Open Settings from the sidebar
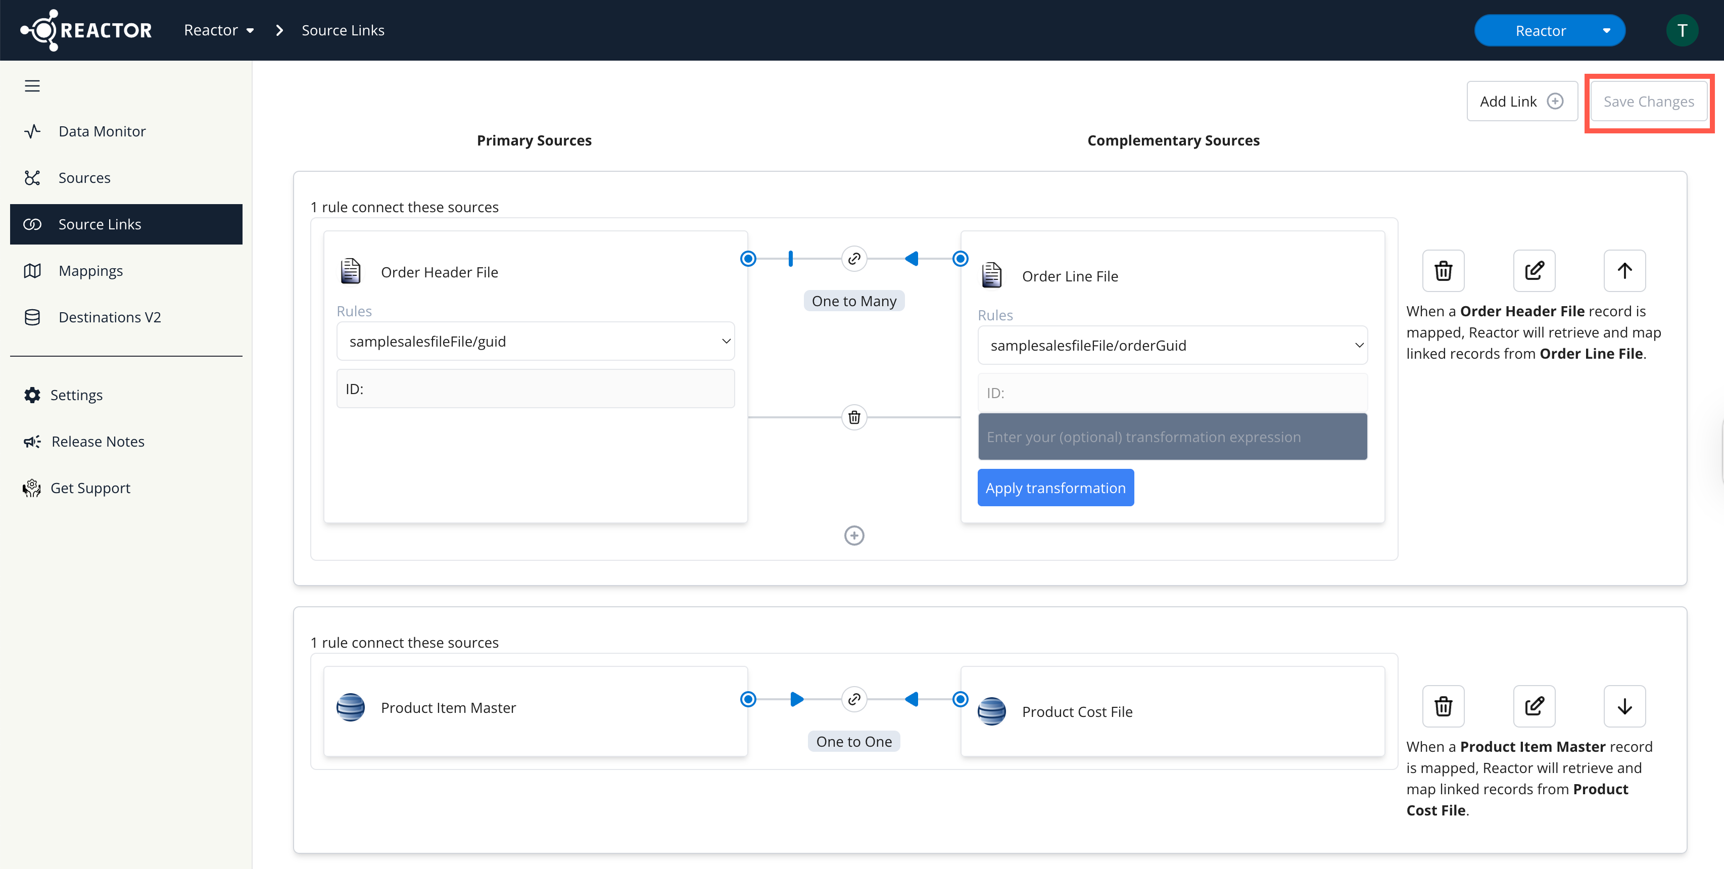1724x869 pixels. [x=126, y=395]
